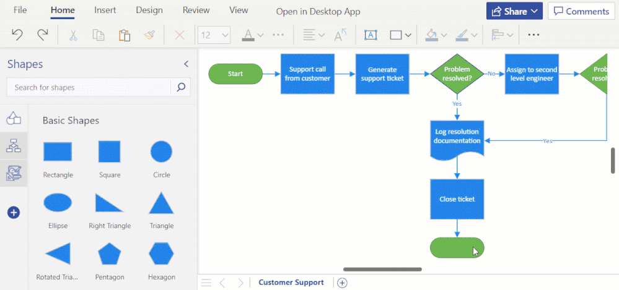Click the Delete X icon
Image resolution: width=619 pixels, height=290 pixels.
(x=180, y=35)
